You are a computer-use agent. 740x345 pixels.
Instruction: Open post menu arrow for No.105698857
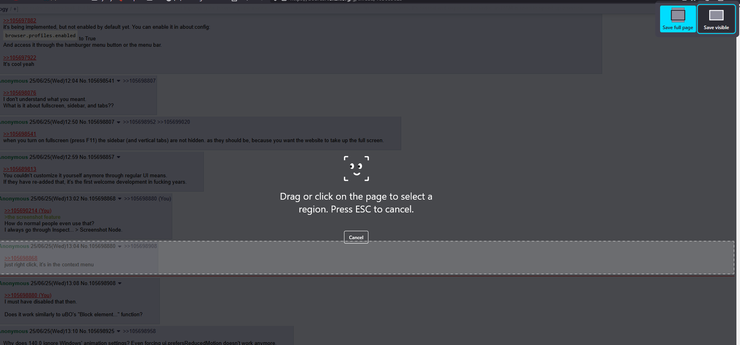click(118, 157)
